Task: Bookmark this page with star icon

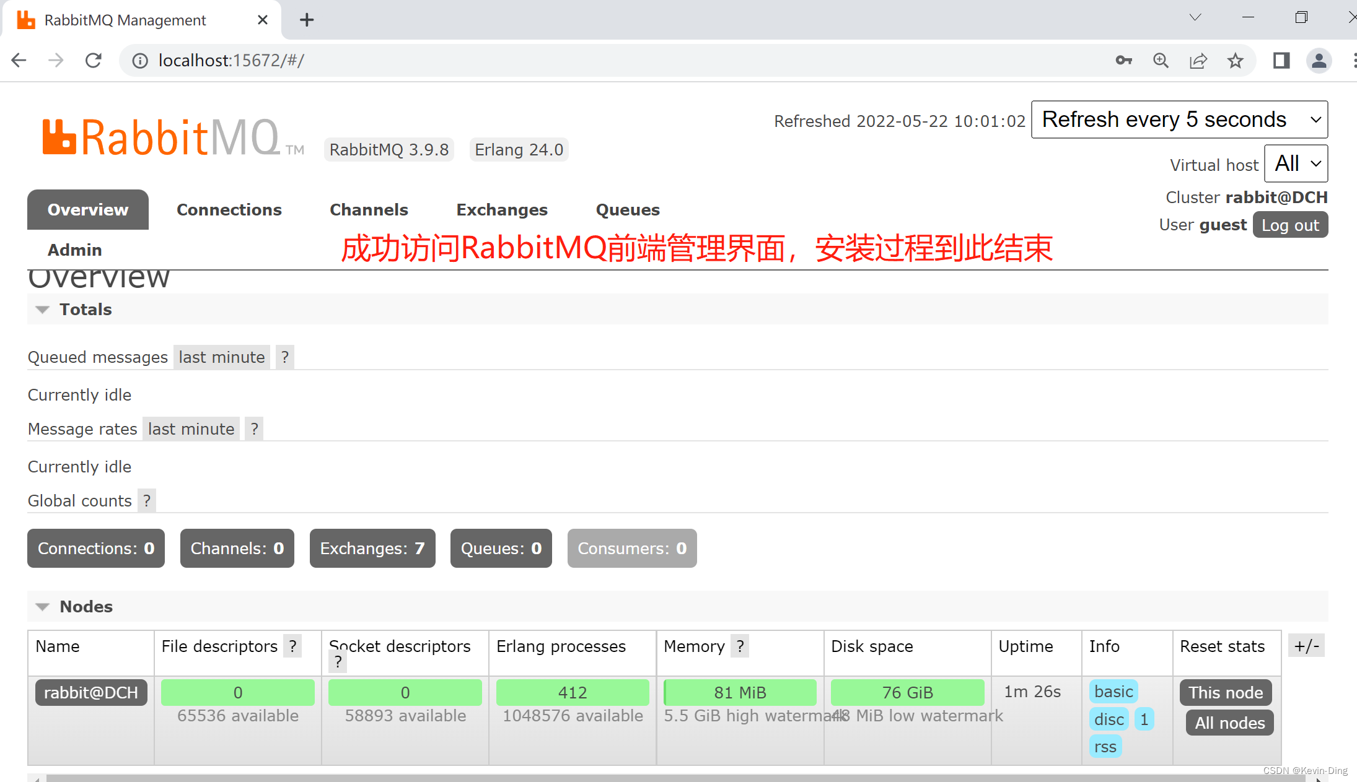Action: click(1235, 61)
